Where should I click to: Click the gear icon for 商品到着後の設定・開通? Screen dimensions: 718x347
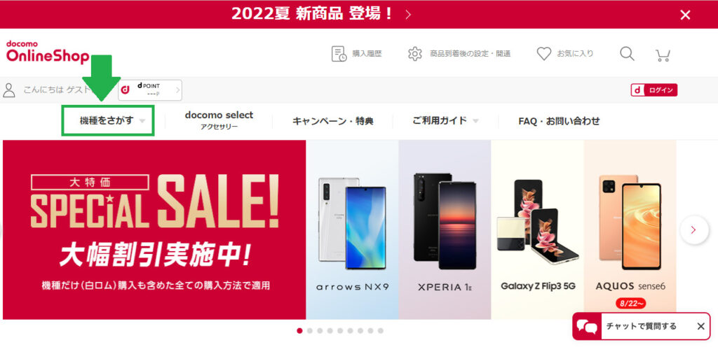click(415, 54)
